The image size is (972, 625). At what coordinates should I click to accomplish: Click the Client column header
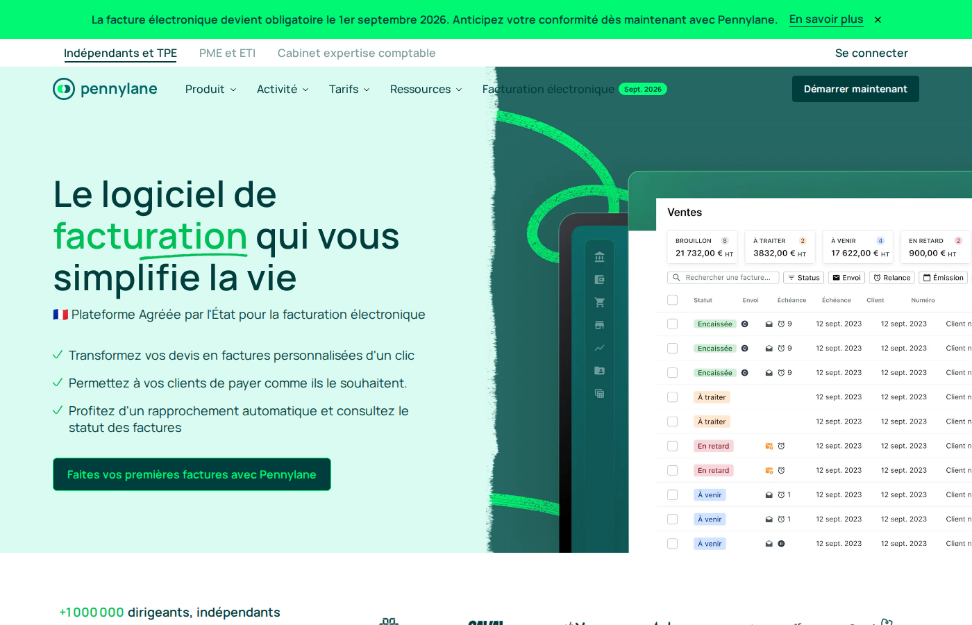tap(875, 300)
